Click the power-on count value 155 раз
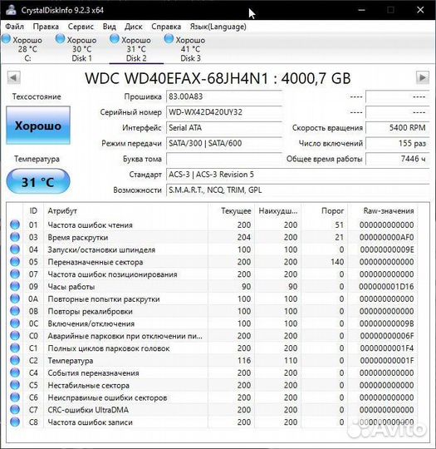 click(x=397, y=143)
